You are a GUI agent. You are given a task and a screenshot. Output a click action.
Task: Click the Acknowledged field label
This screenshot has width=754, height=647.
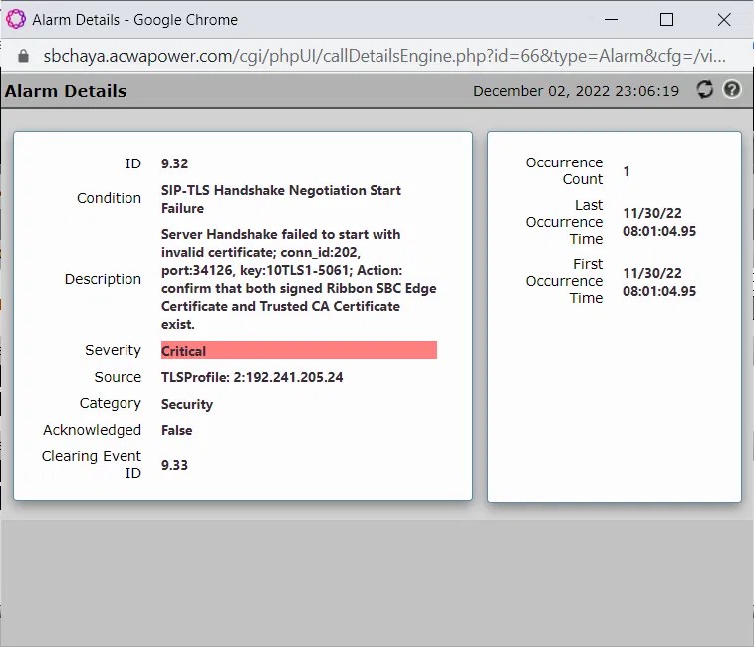click(92, 430)
